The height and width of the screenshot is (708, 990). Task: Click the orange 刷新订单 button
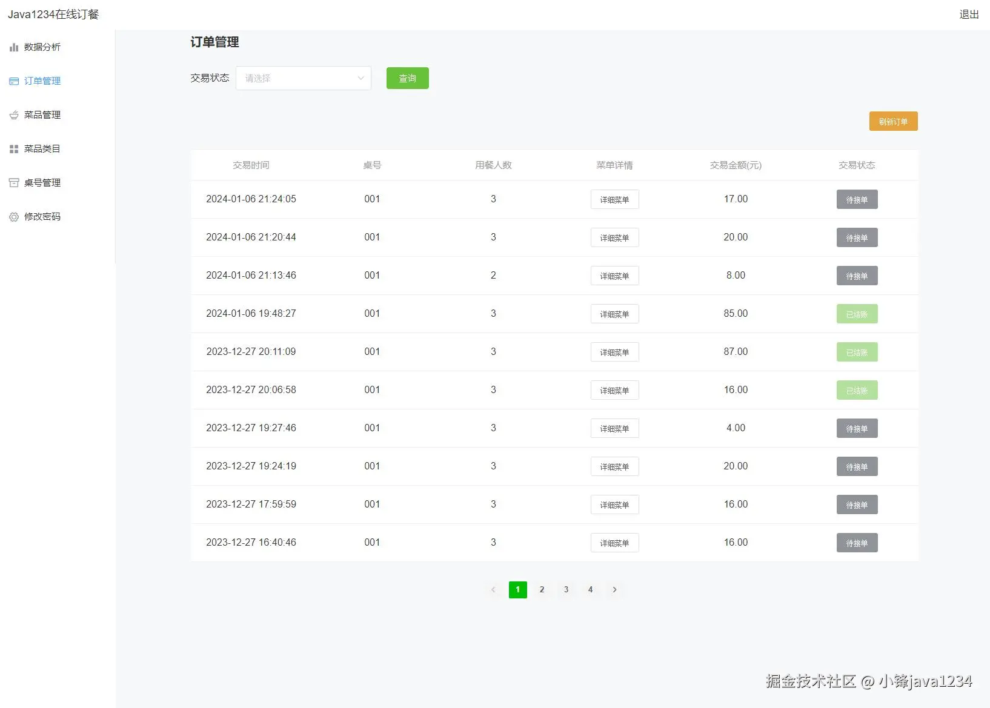tap(893, 121)
